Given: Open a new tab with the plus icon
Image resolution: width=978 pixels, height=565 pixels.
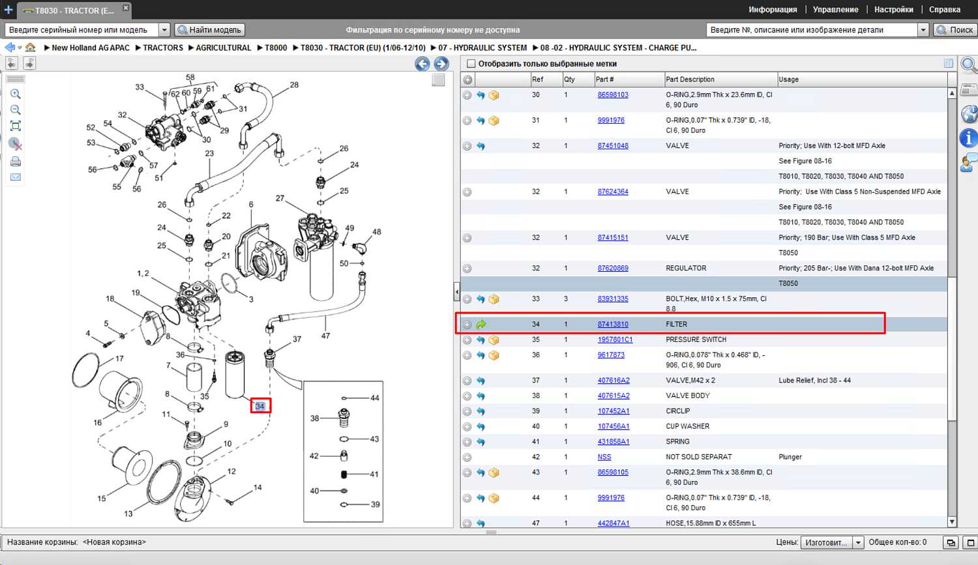Looking at the screenshot, I should coord(8,10).
